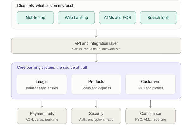The width and height of the screenshot is (189, 125).
Task: Click the 'ACH, cards, real-time' text
Action: tap(42, 119)
